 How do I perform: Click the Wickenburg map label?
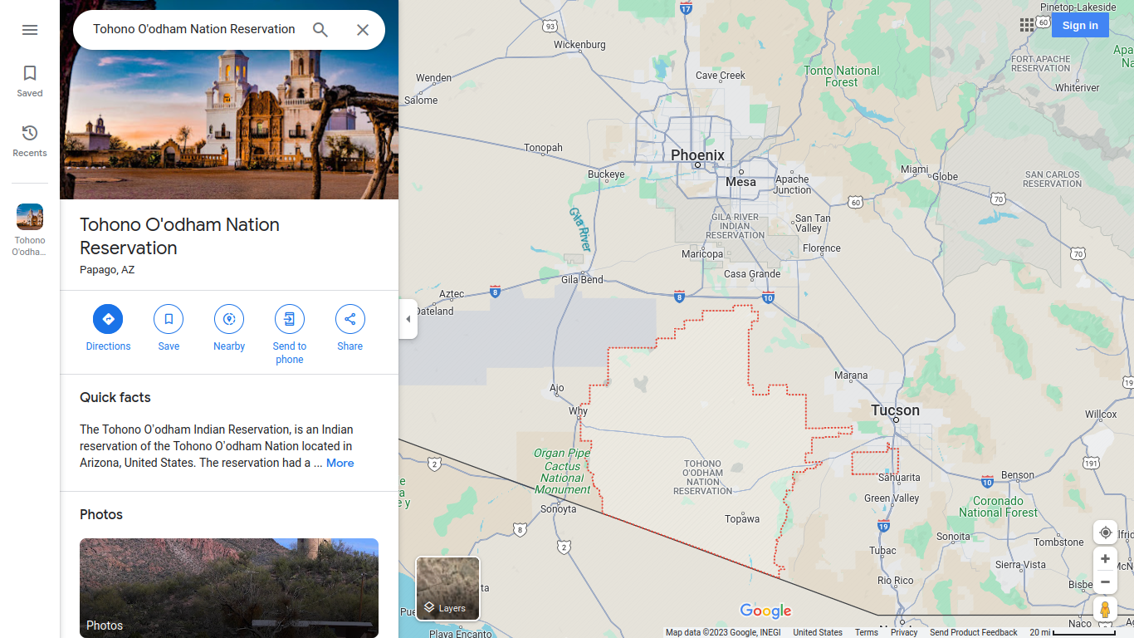(x=579, y=45)
